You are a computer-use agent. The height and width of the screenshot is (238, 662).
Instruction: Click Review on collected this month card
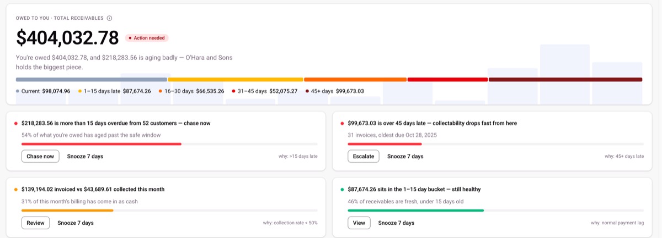click(x=35, y=223)
